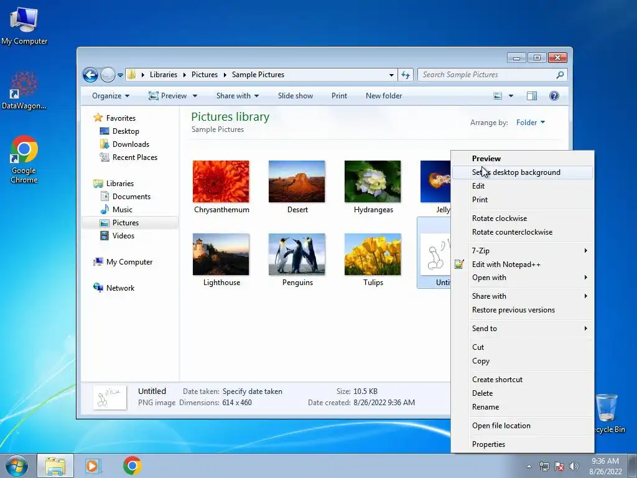Choose Set as desktop background

(523, 172)
